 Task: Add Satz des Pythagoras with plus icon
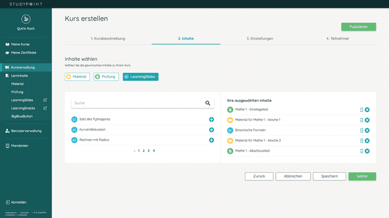pyautogui.click(x=212, y=120)
